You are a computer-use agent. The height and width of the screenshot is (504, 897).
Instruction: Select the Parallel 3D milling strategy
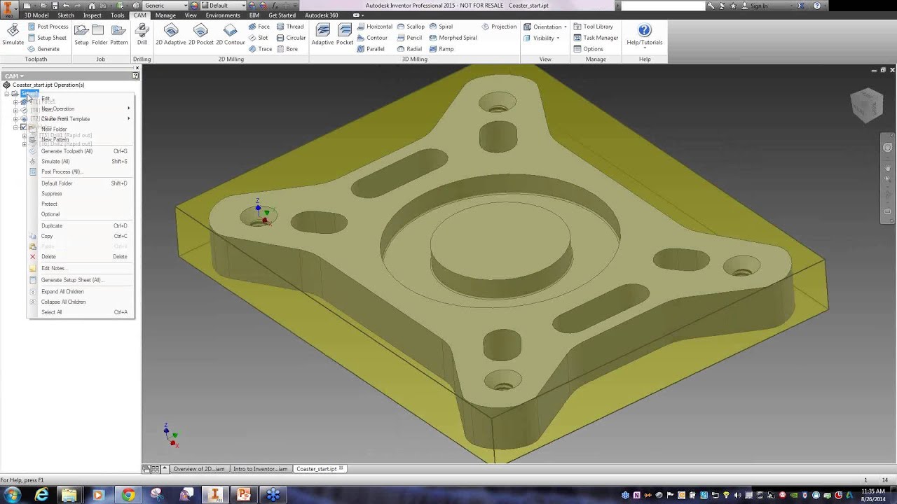tap(371, 49)
